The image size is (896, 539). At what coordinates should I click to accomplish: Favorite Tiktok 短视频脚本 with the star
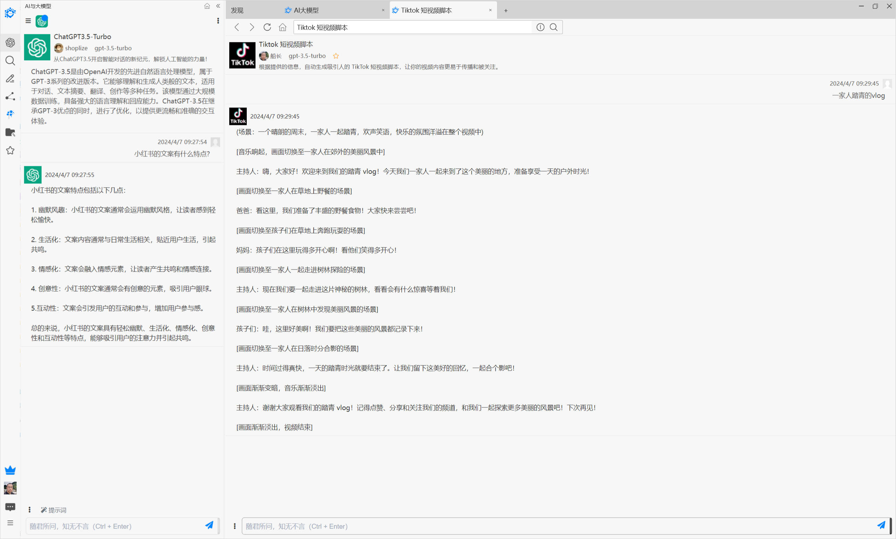point(336,56)
